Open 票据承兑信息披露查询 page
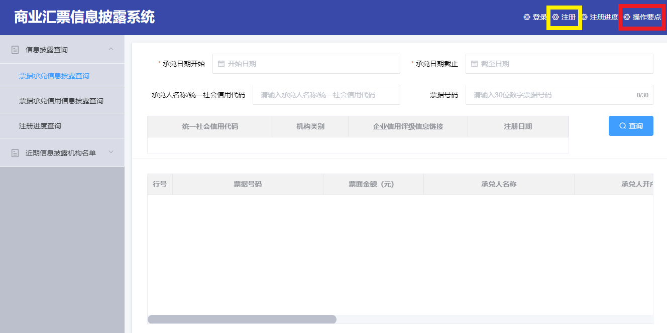 [x=54, y=76]
